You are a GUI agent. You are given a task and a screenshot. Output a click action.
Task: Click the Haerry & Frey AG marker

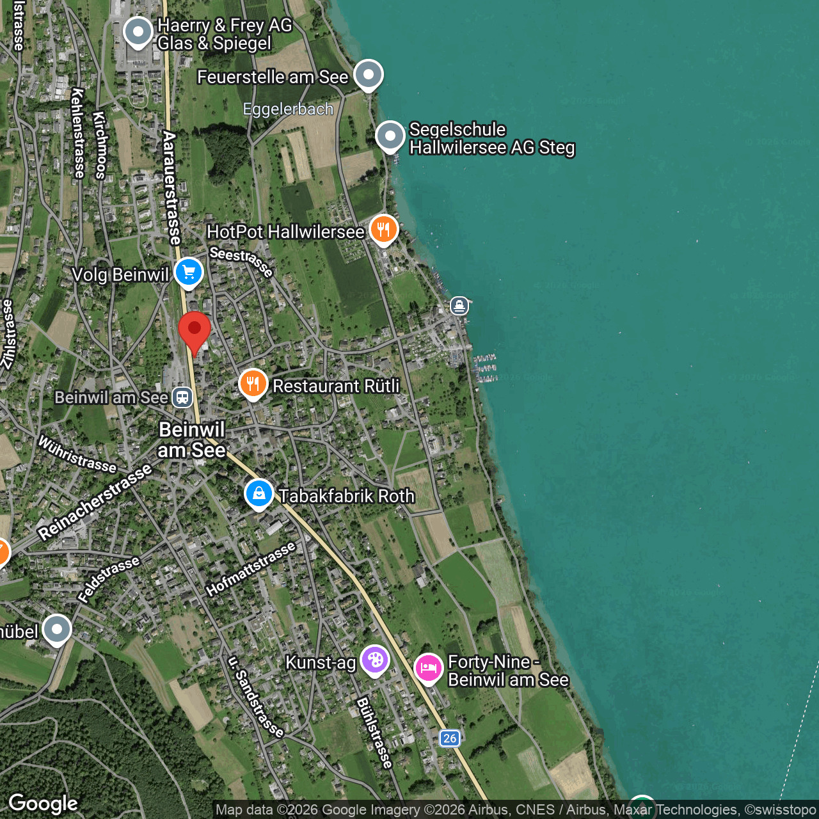click(138, 32)
